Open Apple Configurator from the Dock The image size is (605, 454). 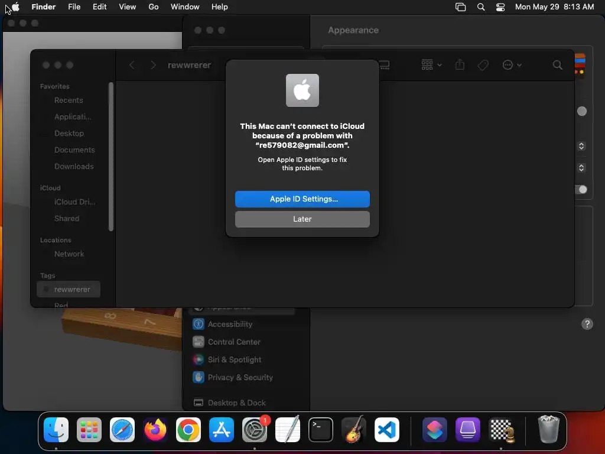point(468,430)
